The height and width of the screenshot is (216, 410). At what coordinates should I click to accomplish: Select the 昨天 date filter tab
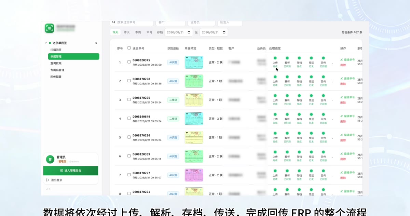(127, 32)
